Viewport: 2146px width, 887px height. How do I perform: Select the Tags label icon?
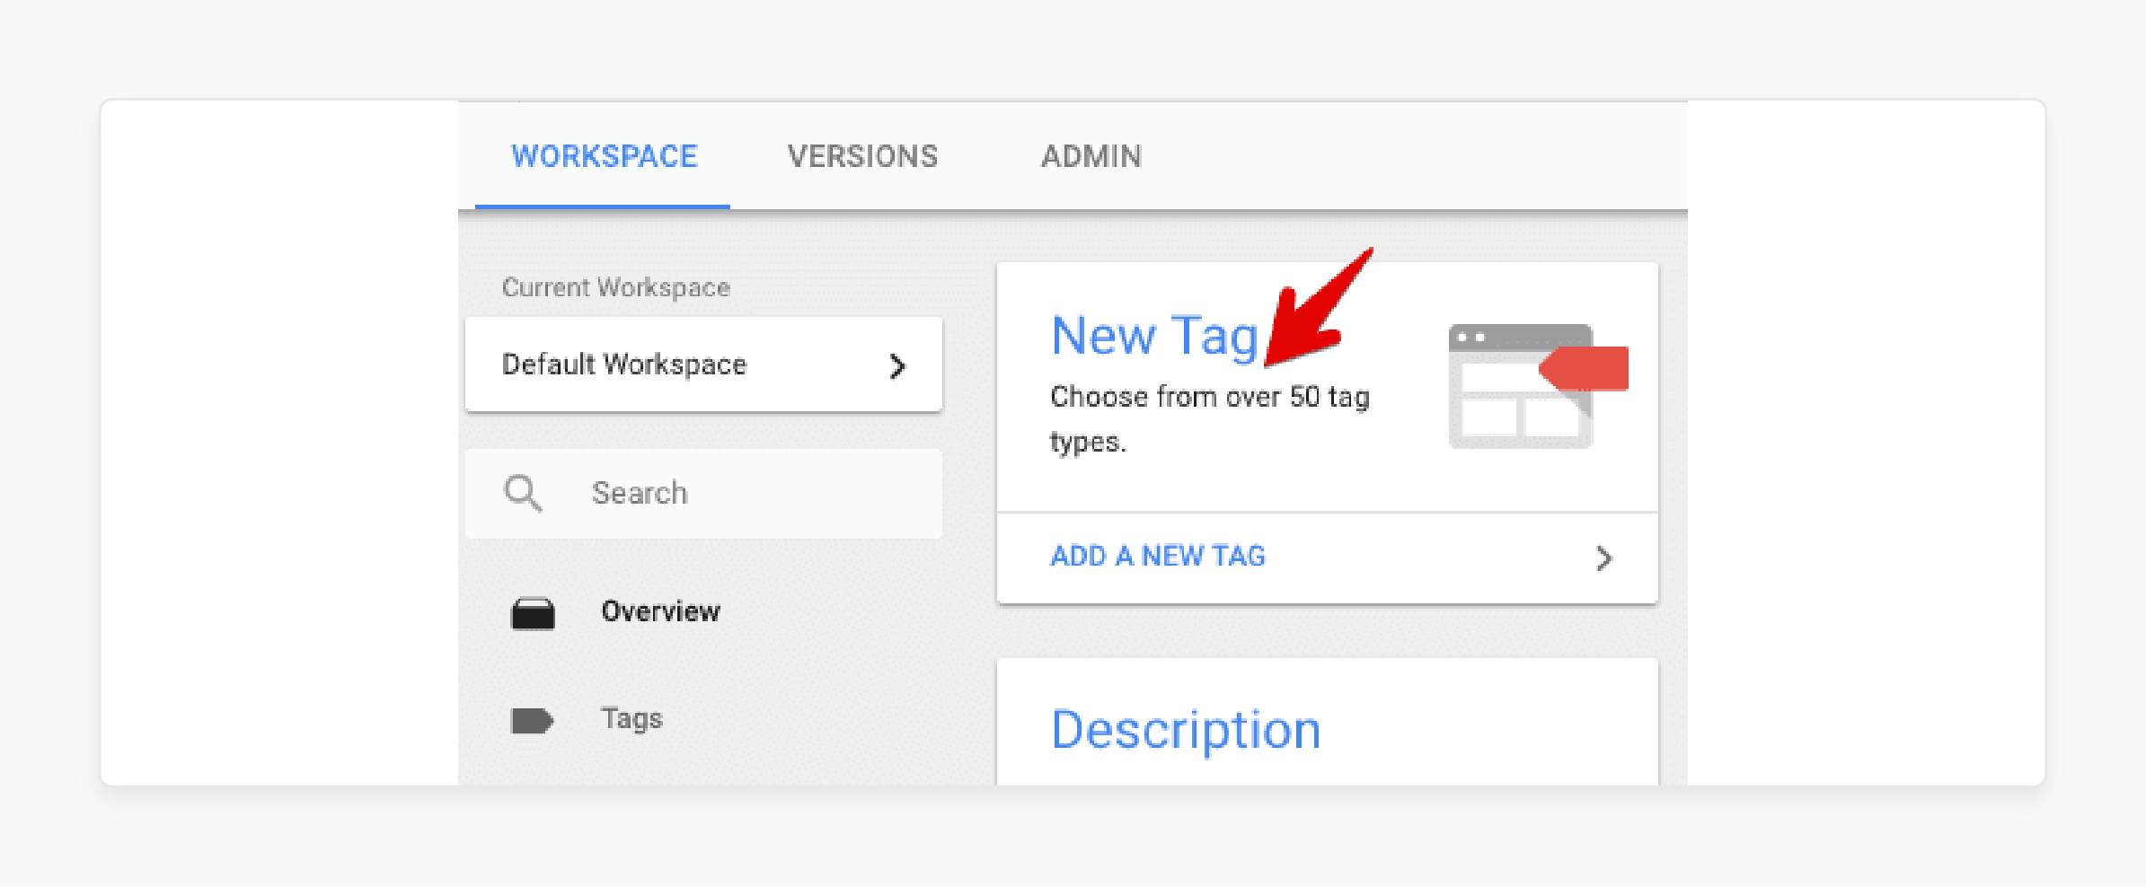point(532,720)
